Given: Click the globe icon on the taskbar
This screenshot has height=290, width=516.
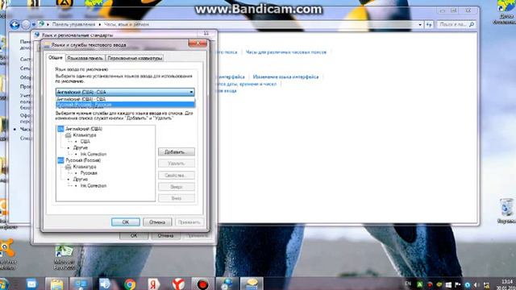Looking at the screenshot, I should click(227, 284).
